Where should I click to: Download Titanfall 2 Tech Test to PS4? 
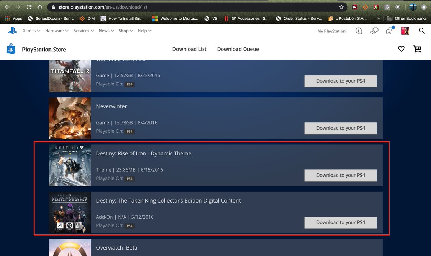pos(340,81)
